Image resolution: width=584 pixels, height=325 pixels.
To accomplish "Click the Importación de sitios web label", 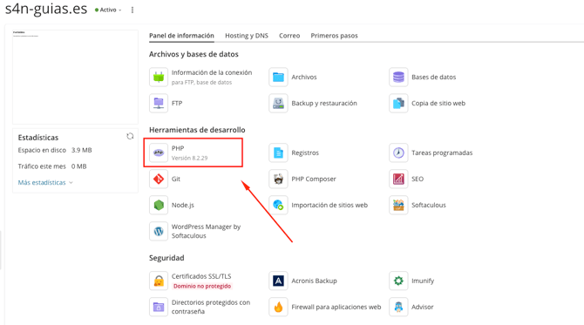I will (329, 205).
